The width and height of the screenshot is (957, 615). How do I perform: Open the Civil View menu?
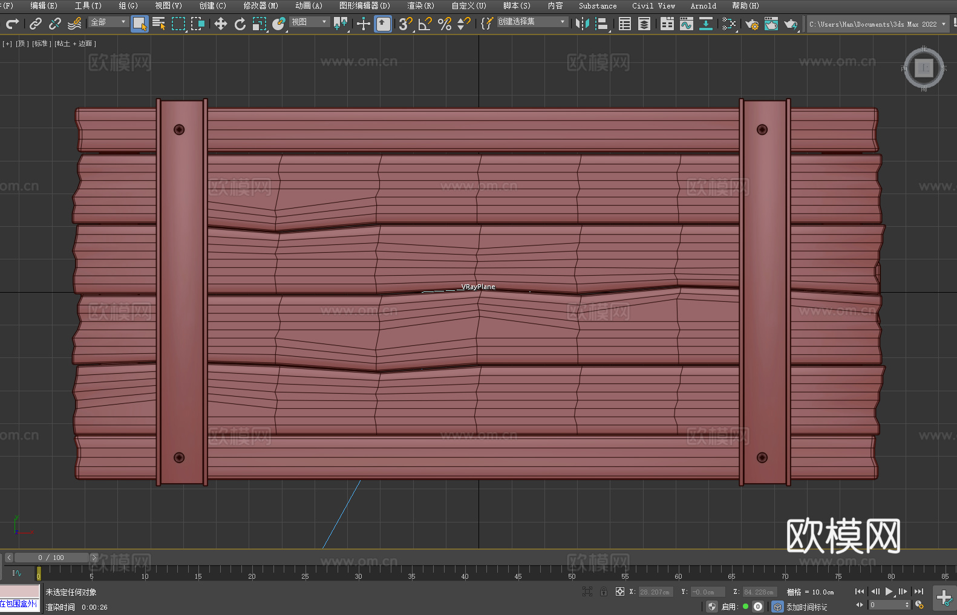coord(653,5)
